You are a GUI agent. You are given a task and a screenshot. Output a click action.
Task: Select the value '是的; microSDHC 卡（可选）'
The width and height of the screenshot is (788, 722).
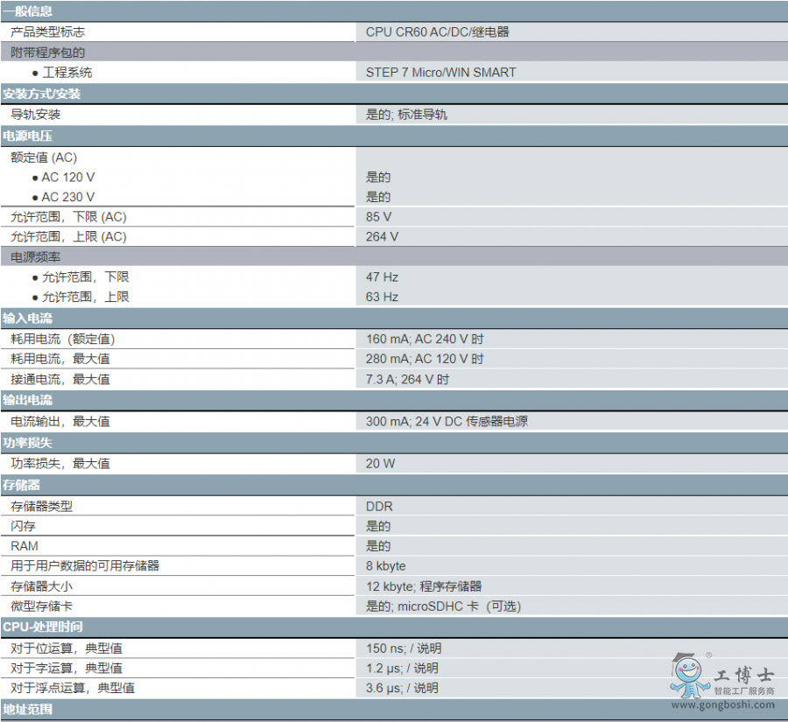pyautogui.click(x=443, y=606)
